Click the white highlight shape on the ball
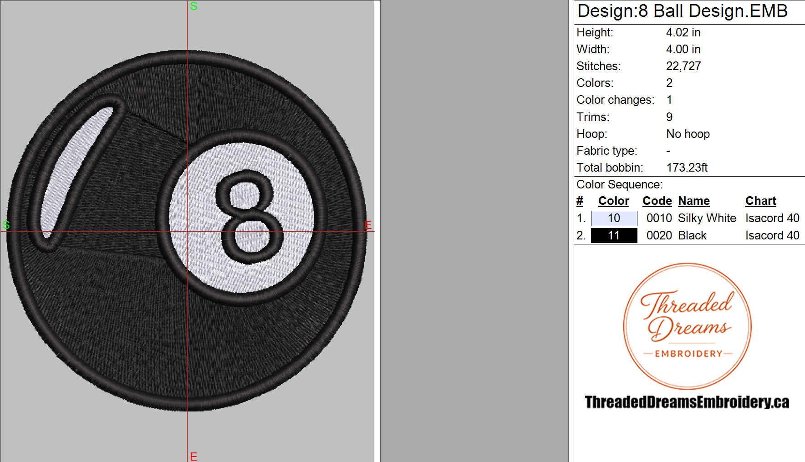This screenshot has width=805, height=462. pyautogui.click(x=76, y=172)
